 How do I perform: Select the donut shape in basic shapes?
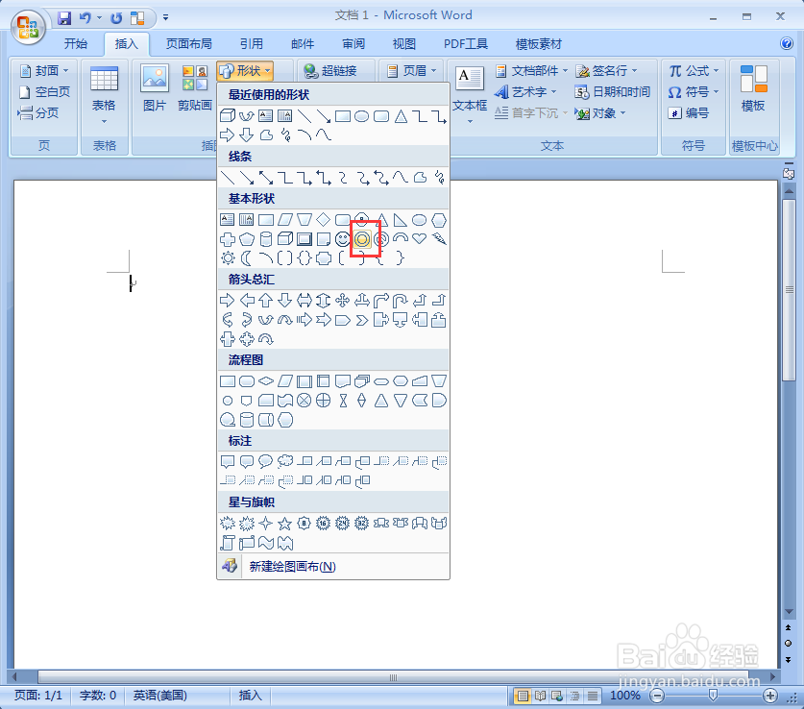[362, 239]
